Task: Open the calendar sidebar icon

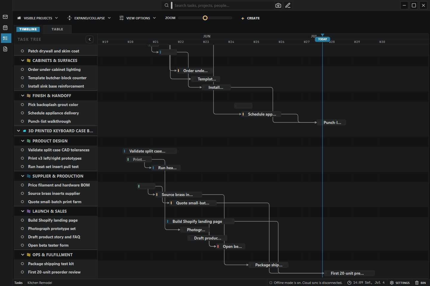Action: point(5,28)
